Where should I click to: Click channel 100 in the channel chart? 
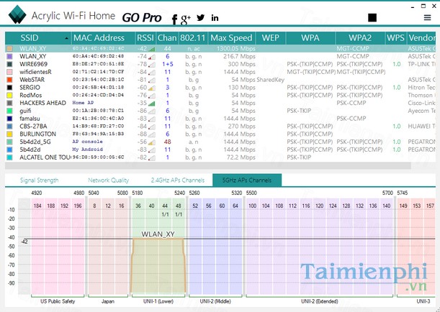click(x=252, y=206)
